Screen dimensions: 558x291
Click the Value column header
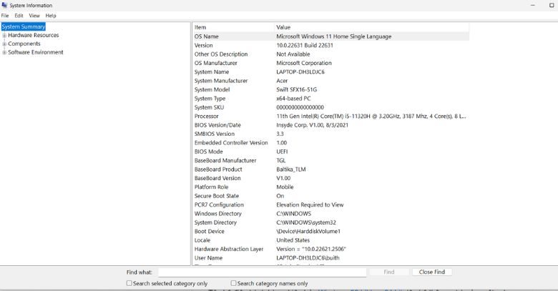tap(371, 27)
